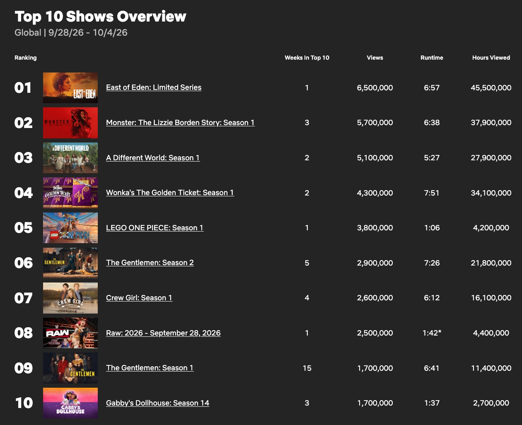The height and width of the screenshot is (425, 522).
Task: Select the 6,500,000 views value
Action: [x=375, y=88]
